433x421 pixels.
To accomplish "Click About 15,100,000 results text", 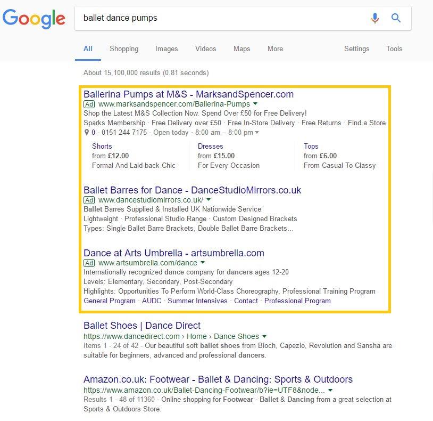I will pyautogui.click(x=146, y=73).
